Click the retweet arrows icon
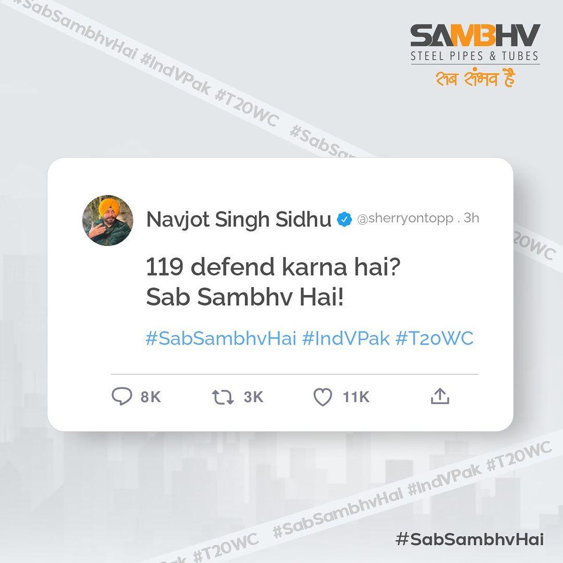This screenshot has height=563, width=563. [x=223, y=397]
